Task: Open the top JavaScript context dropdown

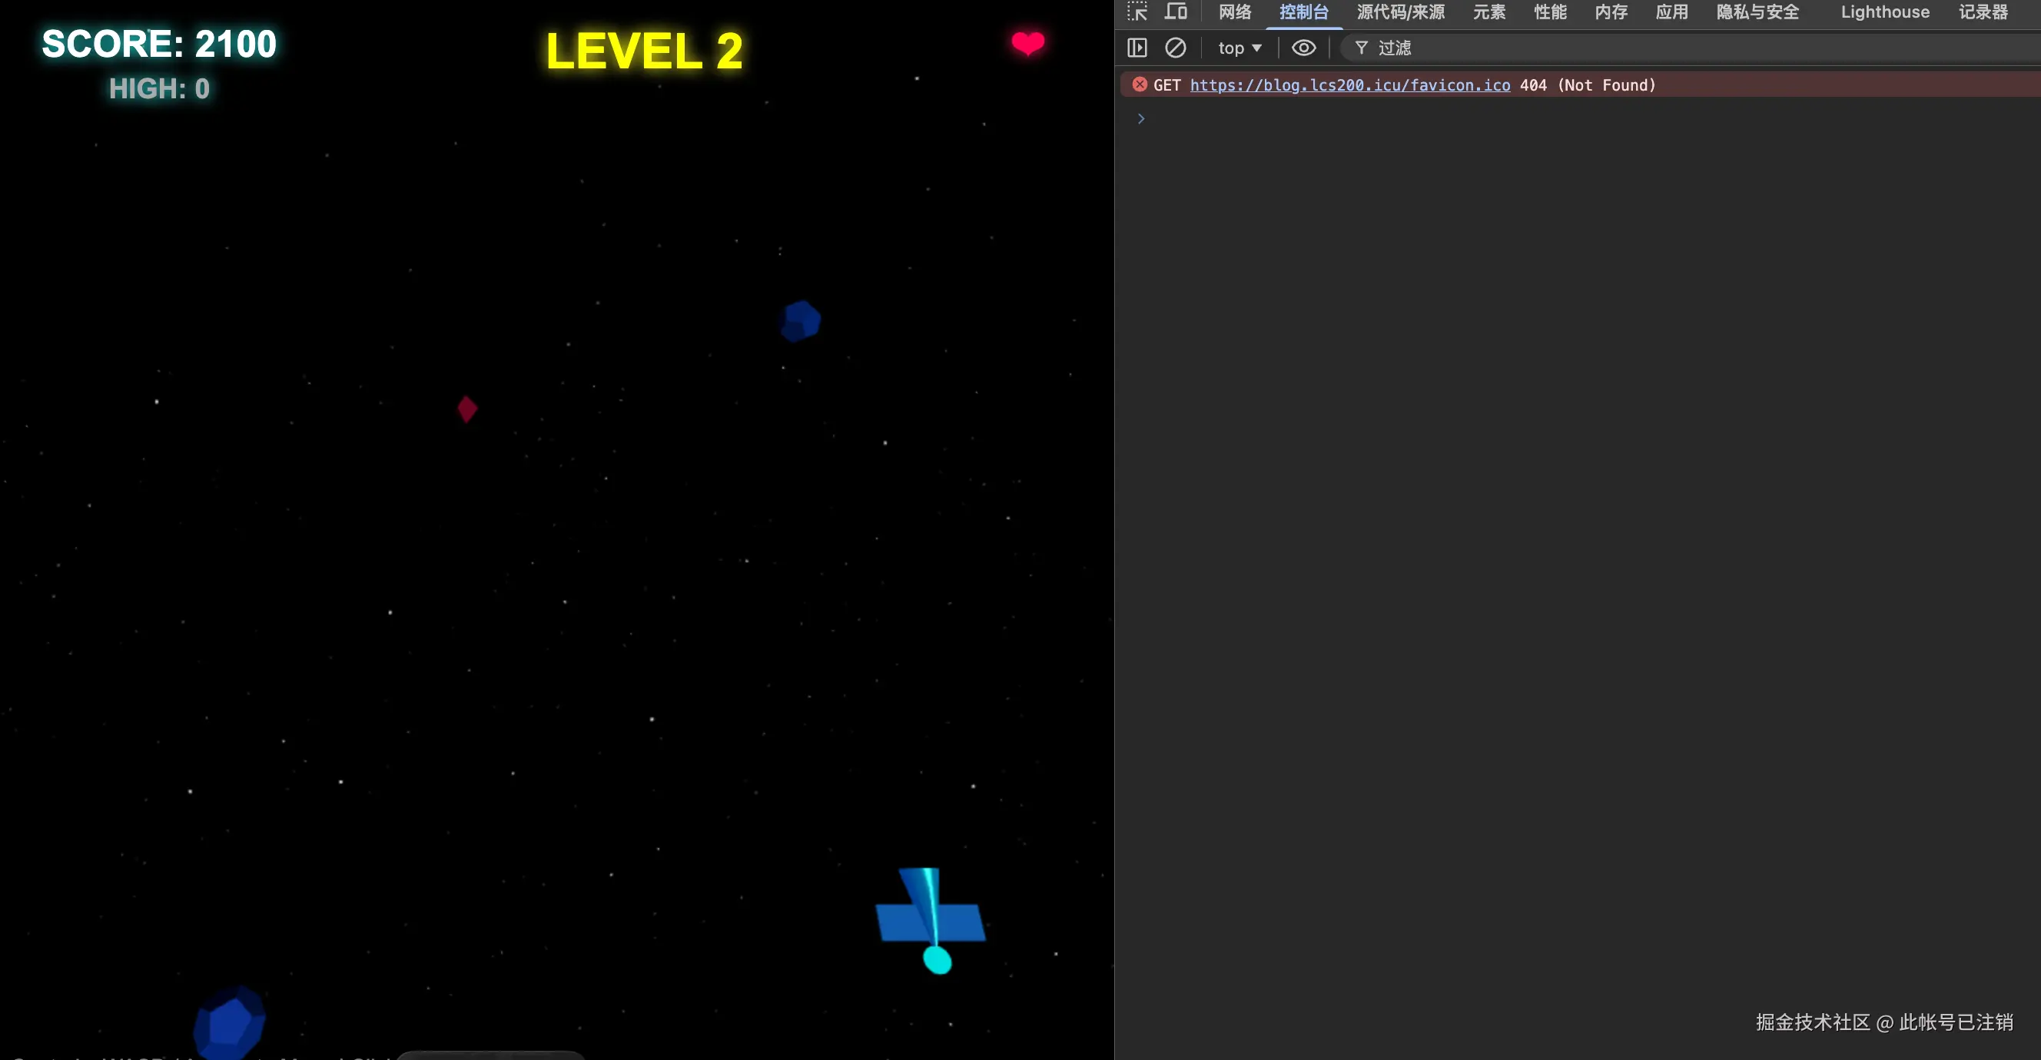Action: click(x=1240, y=48)
